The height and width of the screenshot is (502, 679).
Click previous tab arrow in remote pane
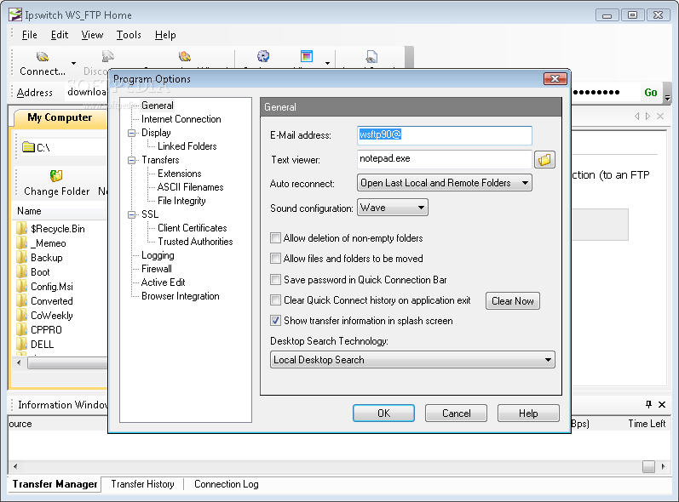coord(636,116)
